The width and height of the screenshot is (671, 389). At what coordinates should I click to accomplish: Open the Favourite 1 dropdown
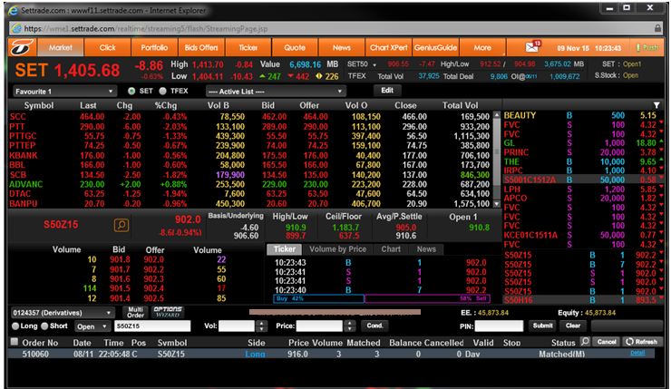[x=63, y=92]
